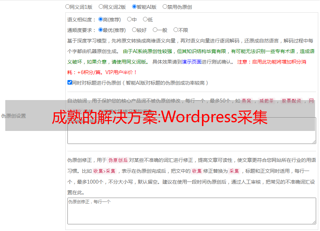This screenshot has width=320, height=231.
Task: Click the 收集>采集 example code
Action: 104,171
